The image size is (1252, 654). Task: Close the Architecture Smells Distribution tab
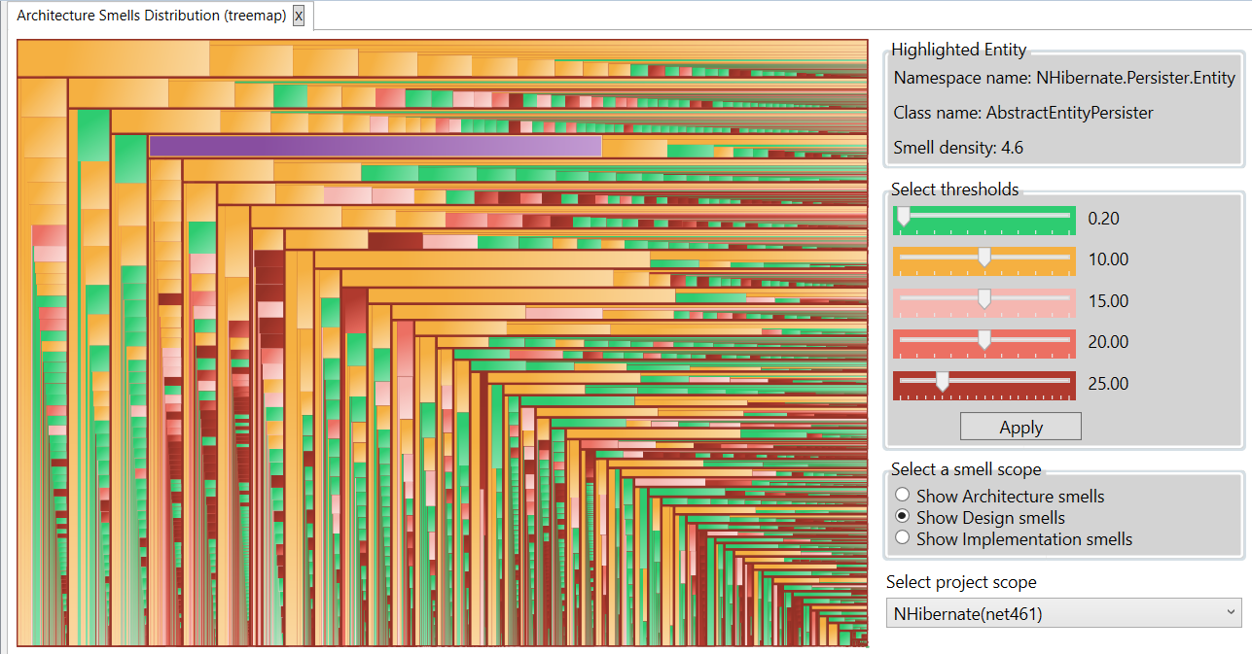pos(299,16)
